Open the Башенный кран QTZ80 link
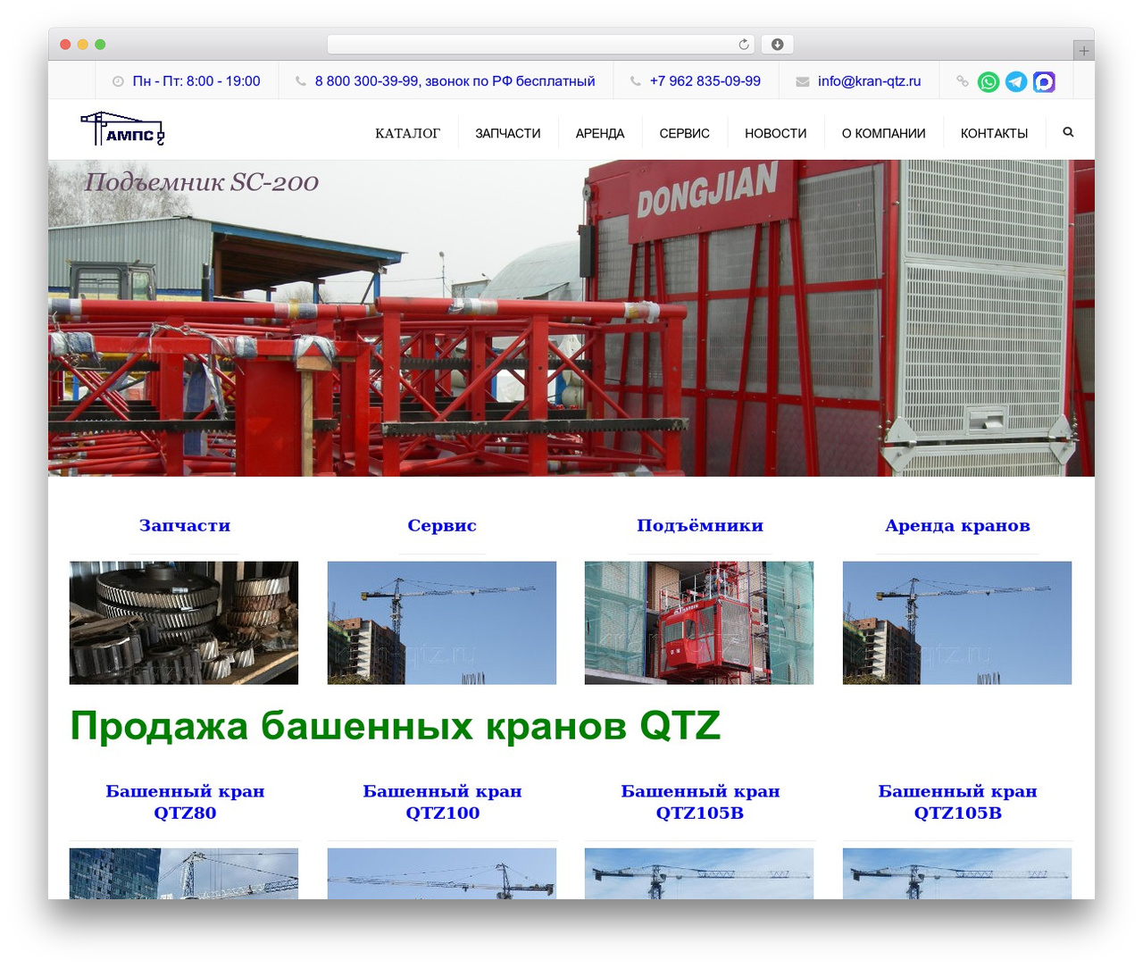The width and height of the screenshot is (1143, 968). [185, 802]
